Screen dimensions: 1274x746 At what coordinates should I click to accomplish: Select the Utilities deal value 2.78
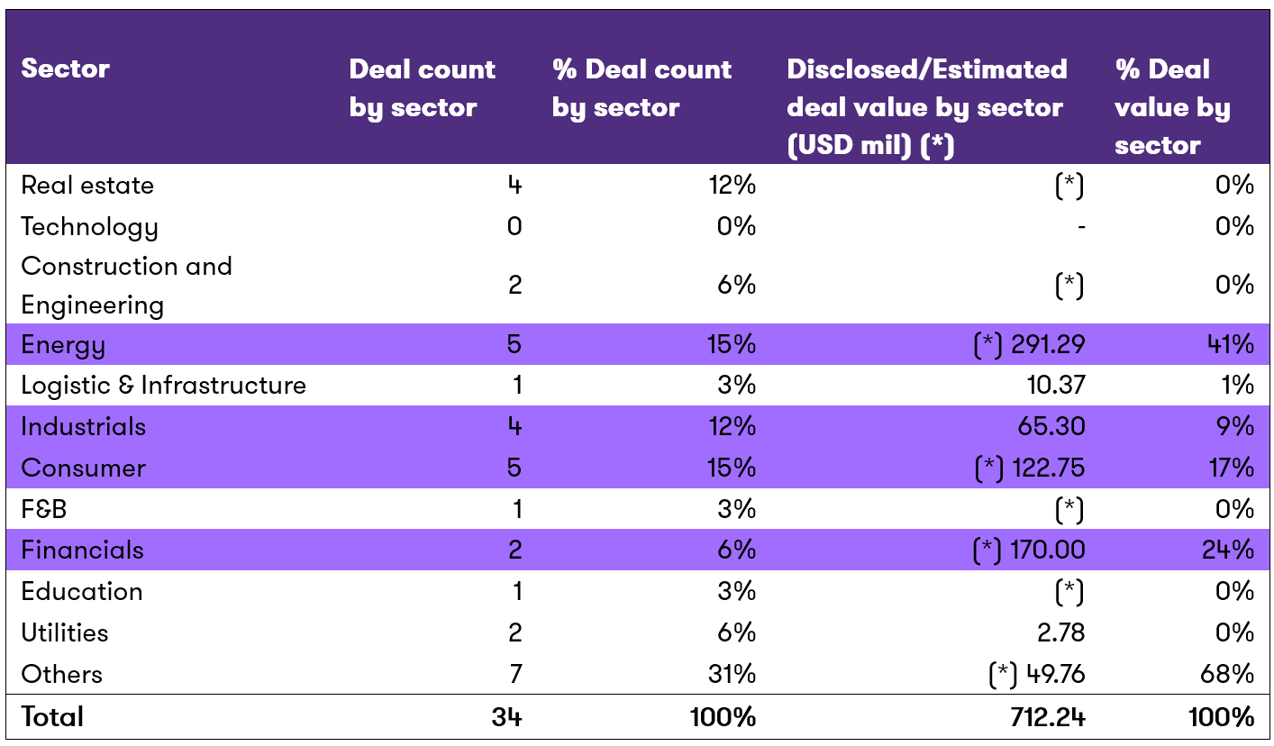pos(1060,632)
